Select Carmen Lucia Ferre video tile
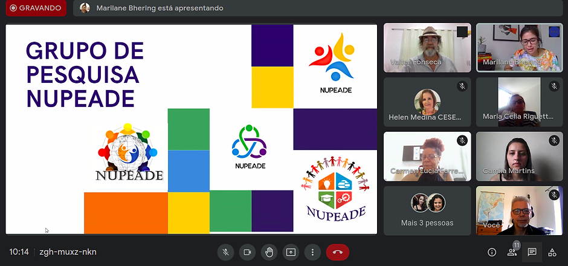 point(427,156)
